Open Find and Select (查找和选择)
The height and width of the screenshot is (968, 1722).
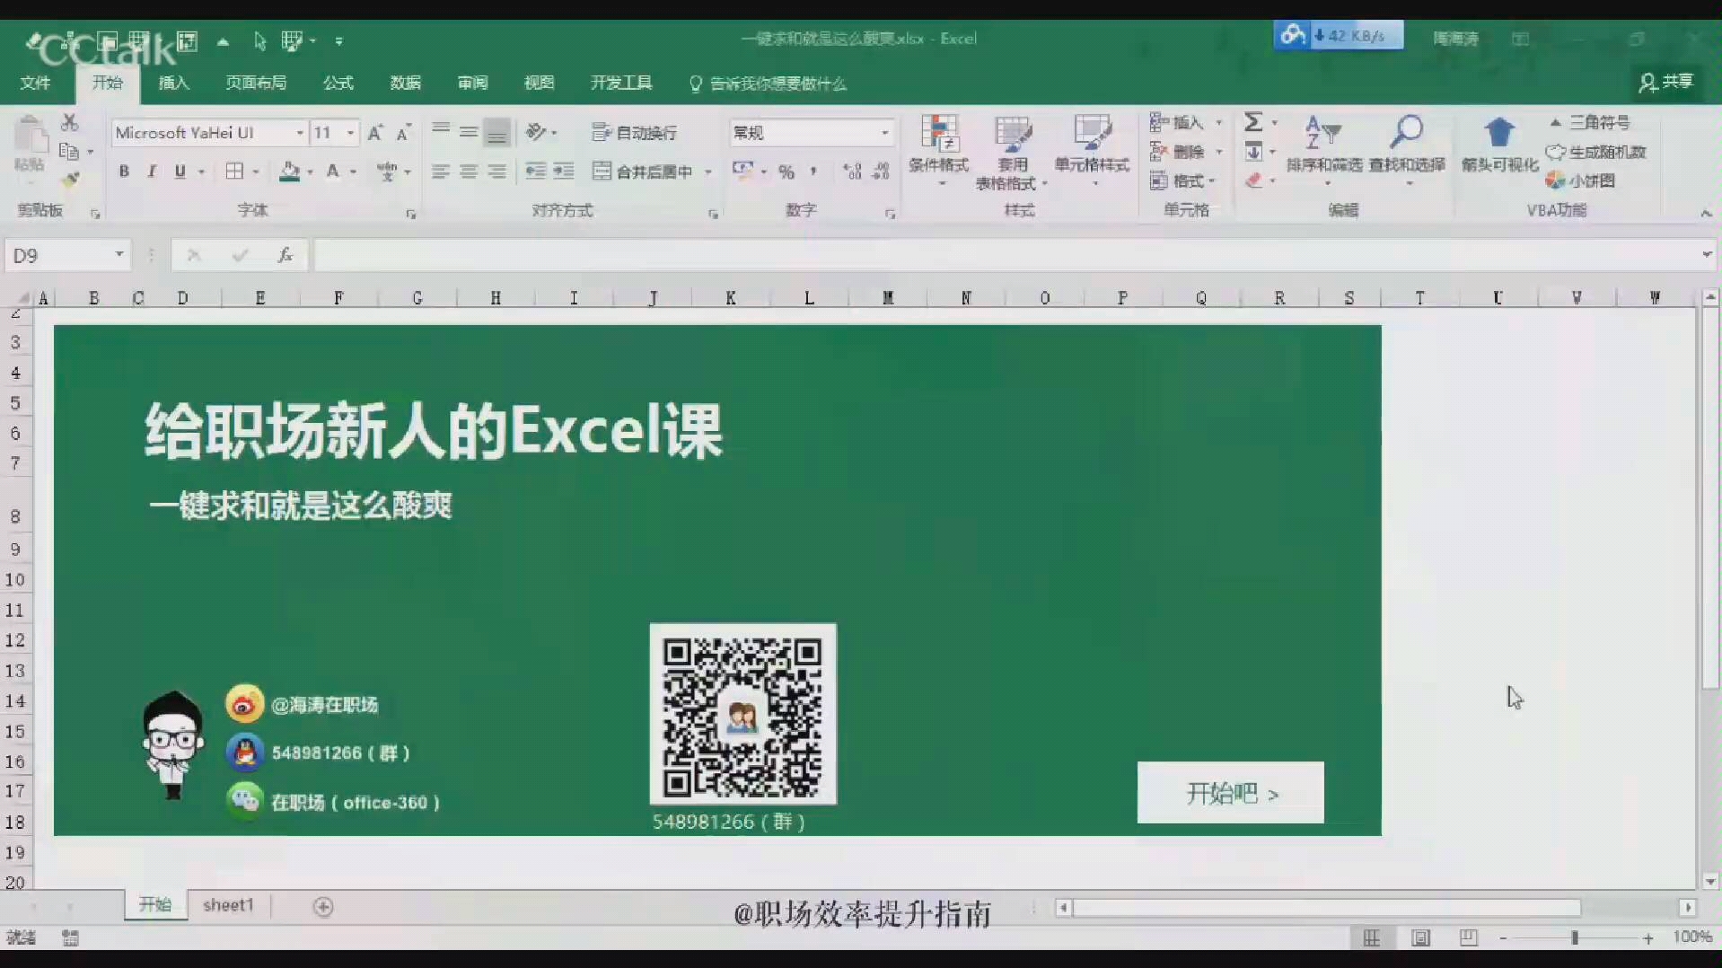click(x=1407, y=149)
